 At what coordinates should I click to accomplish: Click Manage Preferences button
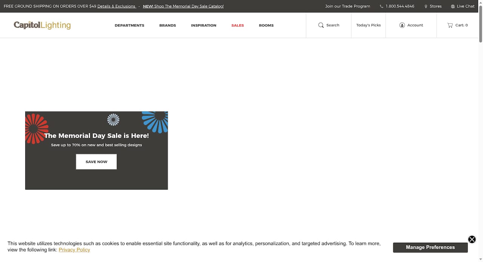click(x=430, y=247)
